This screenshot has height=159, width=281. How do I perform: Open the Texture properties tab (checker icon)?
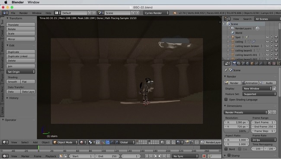coord(274,63)
